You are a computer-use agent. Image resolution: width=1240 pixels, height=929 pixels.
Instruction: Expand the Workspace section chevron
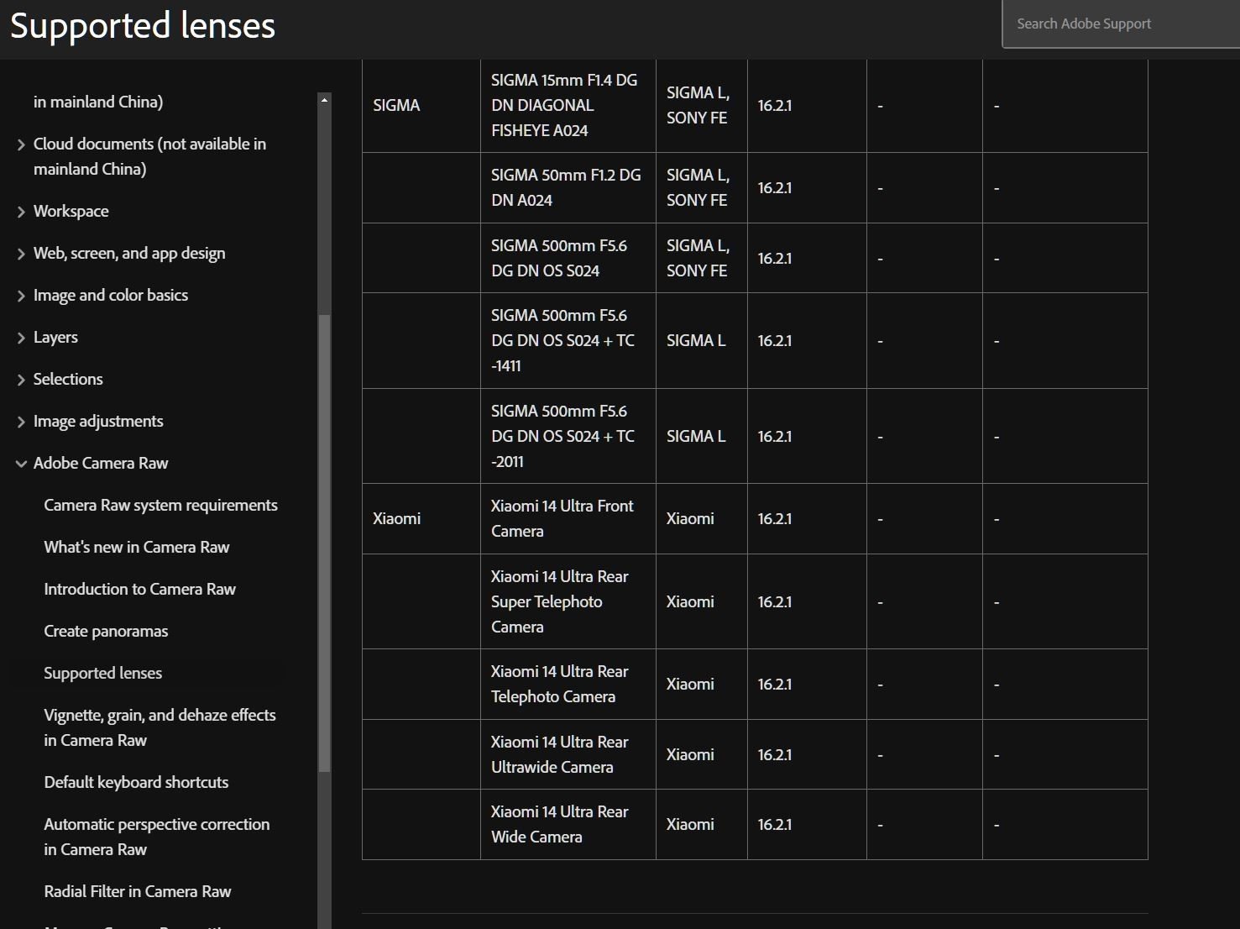click(x=21, y=212)
